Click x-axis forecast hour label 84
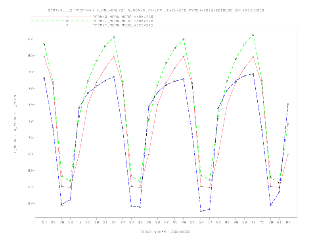Image resolution: width=314 pixels, height=242 pixels. [288, 222]
